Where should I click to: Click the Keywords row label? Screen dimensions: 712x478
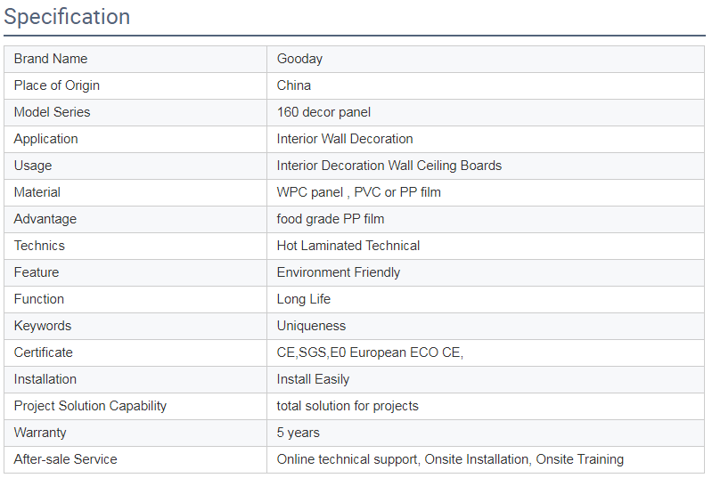(x=43, y=326)
